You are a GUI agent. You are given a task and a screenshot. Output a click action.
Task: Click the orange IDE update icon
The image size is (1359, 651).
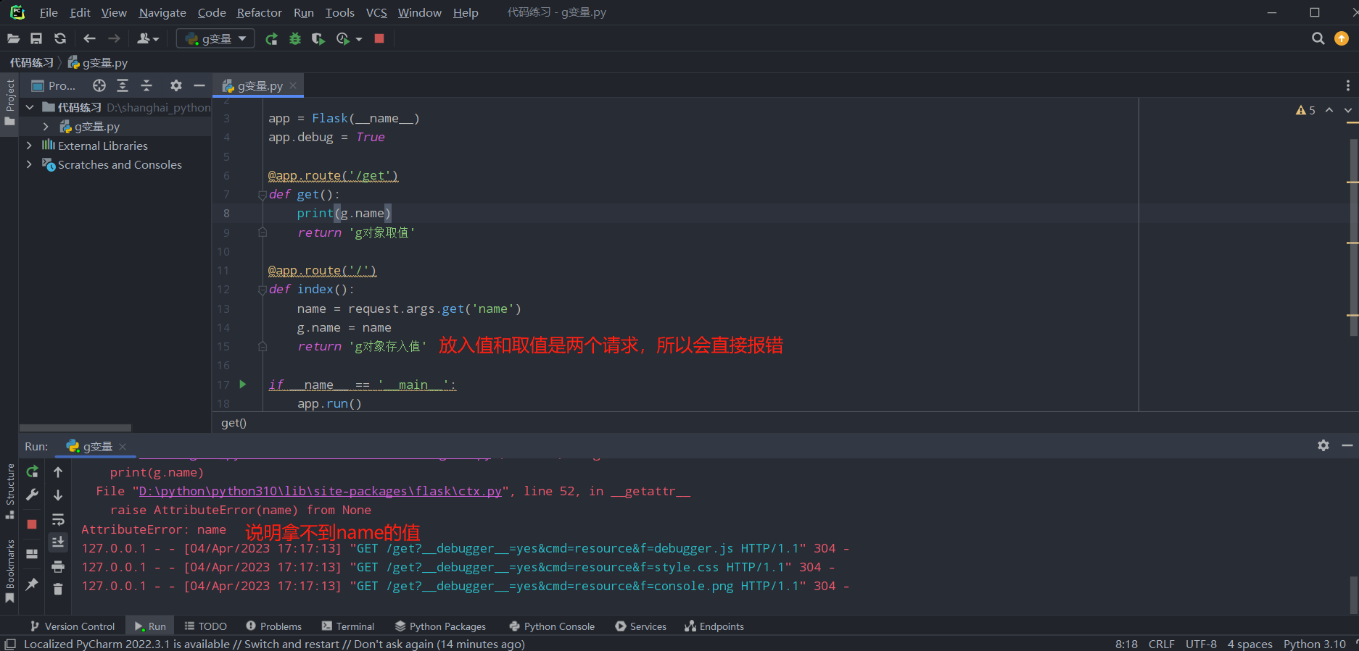pos(1342,38)
